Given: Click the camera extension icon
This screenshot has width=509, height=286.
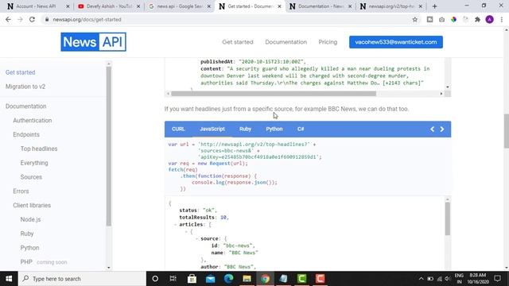Looking at the screenshot, I should coord(442,19).
